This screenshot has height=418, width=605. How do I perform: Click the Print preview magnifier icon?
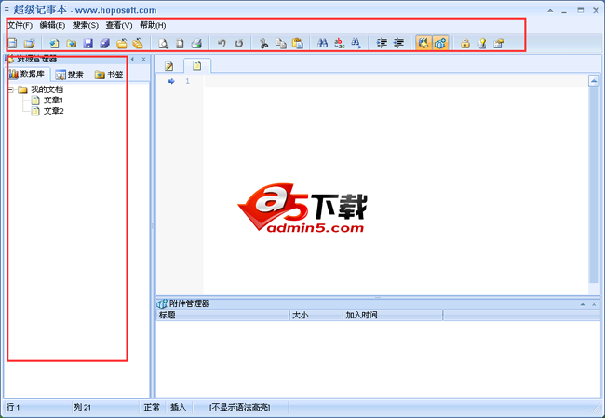tap(163, 43)
